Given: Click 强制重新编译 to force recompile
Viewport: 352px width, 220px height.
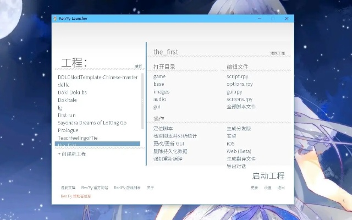Looking at the screenshot, I should (168, 159).
